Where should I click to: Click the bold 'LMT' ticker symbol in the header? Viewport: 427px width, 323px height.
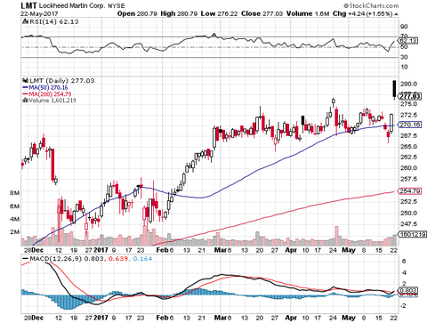click(x=28, y=5)
